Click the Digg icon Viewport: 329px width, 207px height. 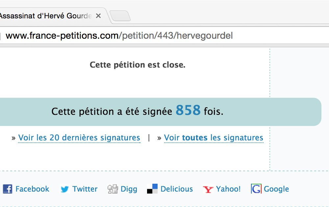click(x=113, y=189)
